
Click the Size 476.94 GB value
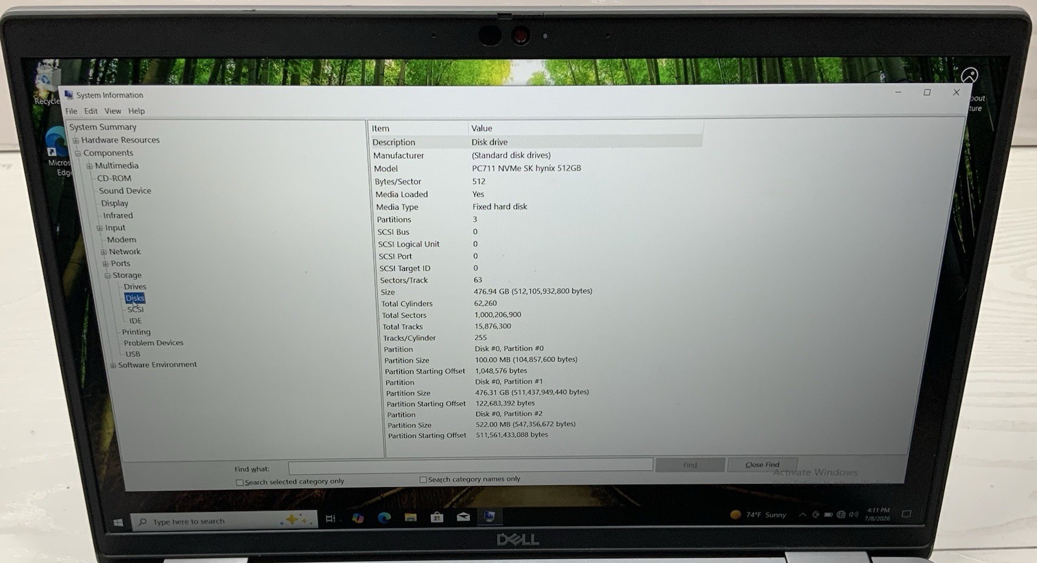click(533, 291)
